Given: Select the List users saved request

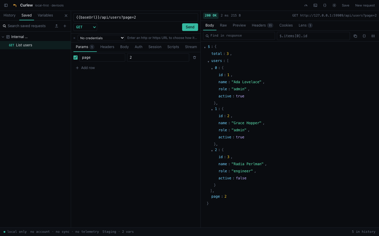Looking at the screenshot, I should tap(36, 45).
